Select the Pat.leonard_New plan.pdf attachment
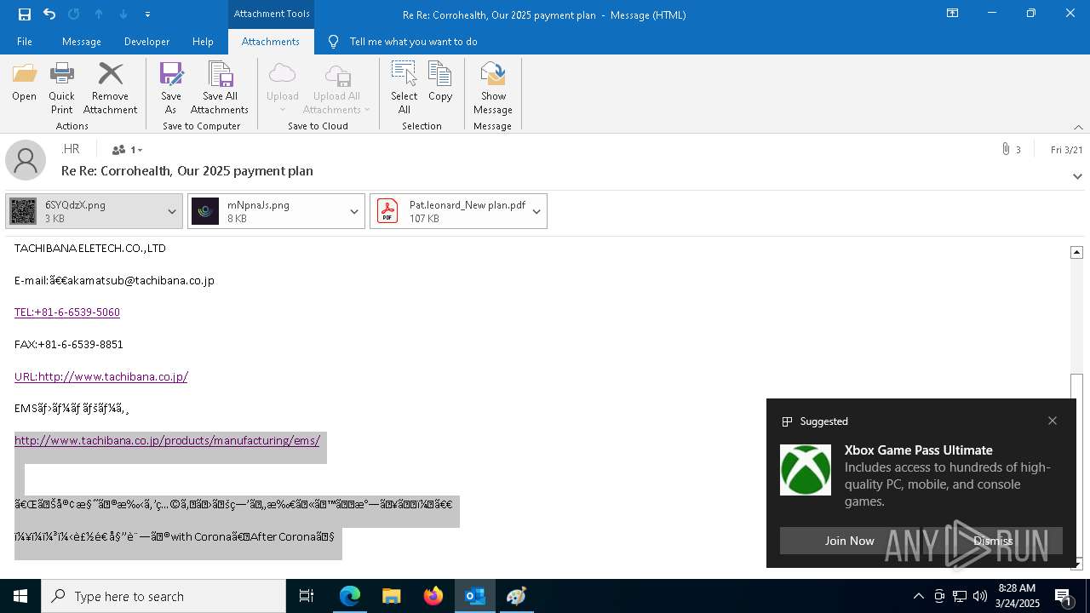Image resolution: width=1090 pixels, height=613 pixels. pyautogui.click(x=448, y=211)
